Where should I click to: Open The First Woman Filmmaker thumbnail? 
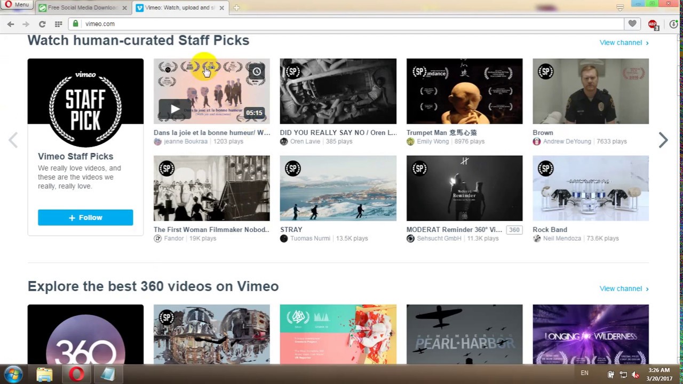[212, 188]
